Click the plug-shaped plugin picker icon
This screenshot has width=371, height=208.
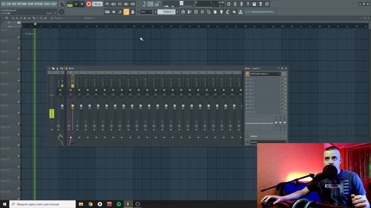click(221, 12)
